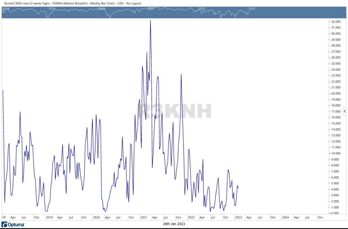Viewport: 348px width, 229px height.
Task: Click 2019 in the top overview strip
Action: pos(51,8)
